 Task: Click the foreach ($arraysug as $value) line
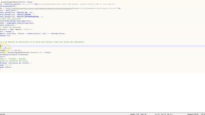16,63
